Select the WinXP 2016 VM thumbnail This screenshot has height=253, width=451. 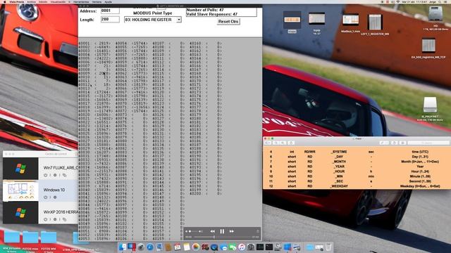20,212
